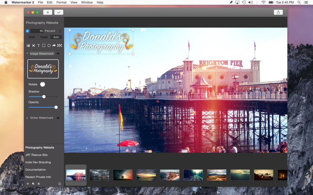Expand the Strike Watermark section
This screenshot has height=195, width=313.
click(27, 118)
